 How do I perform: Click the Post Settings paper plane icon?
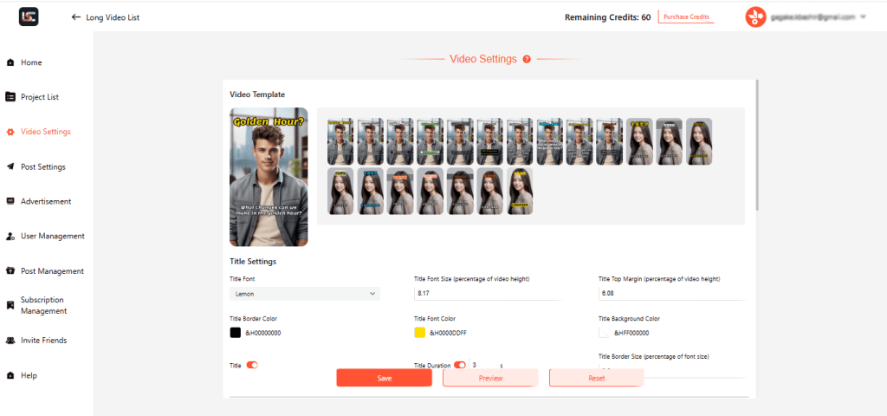[x=10, y=166]
